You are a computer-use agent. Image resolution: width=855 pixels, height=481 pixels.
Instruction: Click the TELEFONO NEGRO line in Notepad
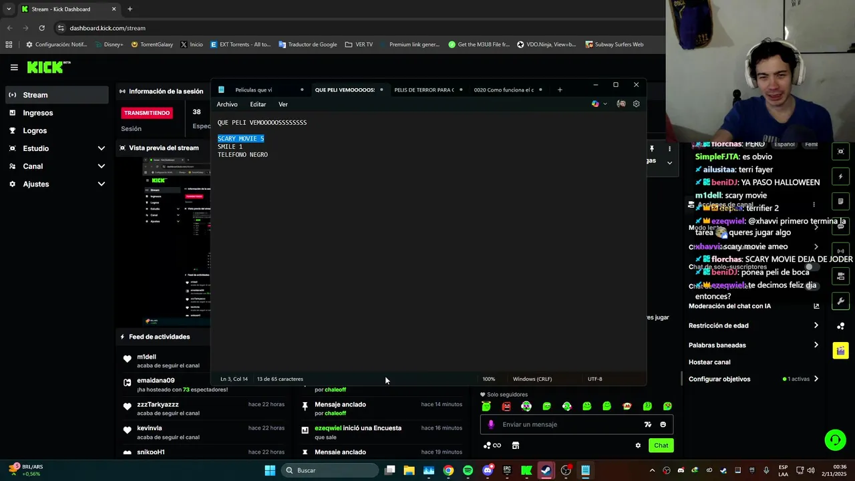click(x=242, y=155)
